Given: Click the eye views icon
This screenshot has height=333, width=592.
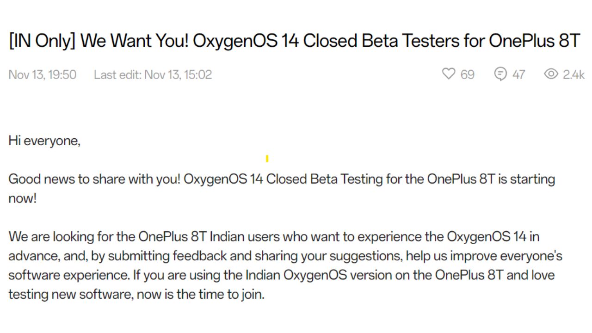Looking at the screenshot, I should (x=551, y=74).
